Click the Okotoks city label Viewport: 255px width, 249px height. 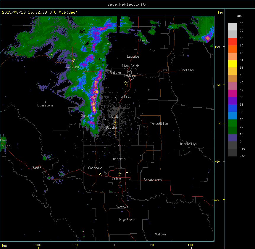click(x=122, y=207)
